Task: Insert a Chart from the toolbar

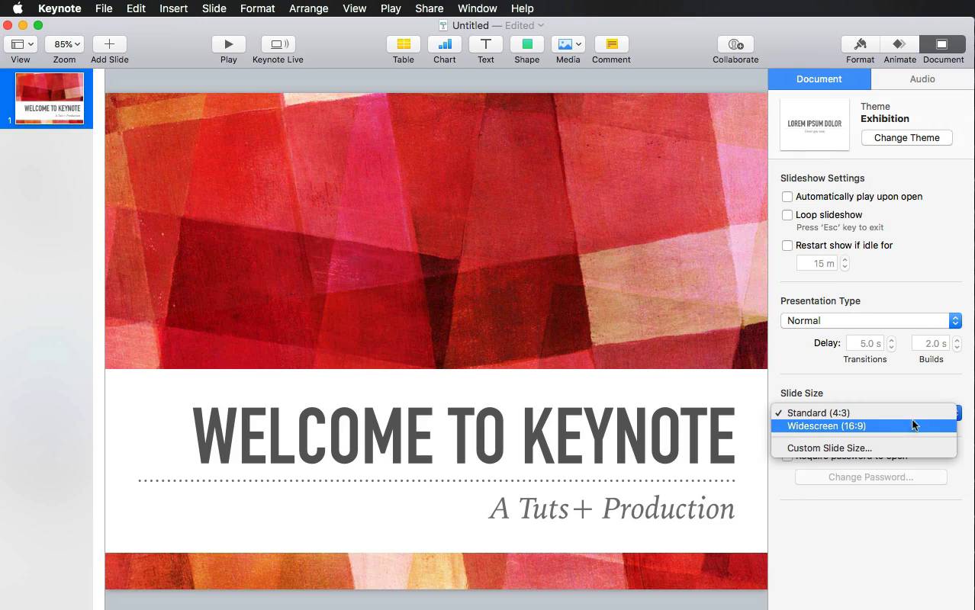Action: click(x=445, y=44)
